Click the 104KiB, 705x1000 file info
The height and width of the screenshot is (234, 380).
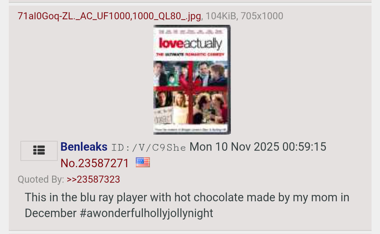point(244,16)
